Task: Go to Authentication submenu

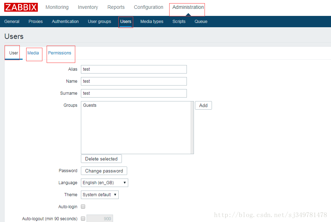Action: click(65, 22)
